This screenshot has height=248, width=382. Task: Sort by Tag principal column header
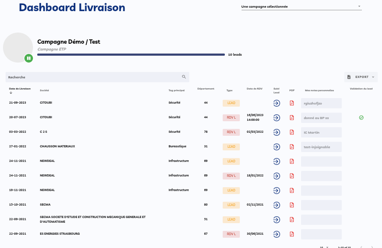coord(176,90)
